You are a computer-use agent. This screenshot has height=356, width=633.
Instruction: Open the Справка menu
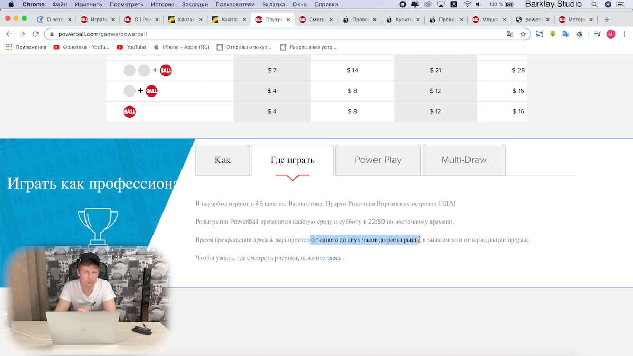326,4
